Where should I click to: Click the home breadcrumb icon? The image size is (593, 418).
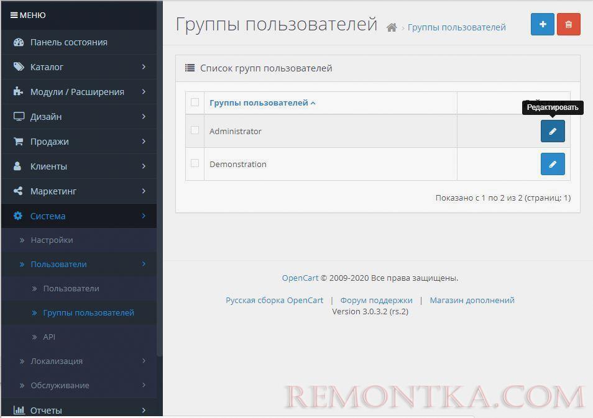click(392, 27)
